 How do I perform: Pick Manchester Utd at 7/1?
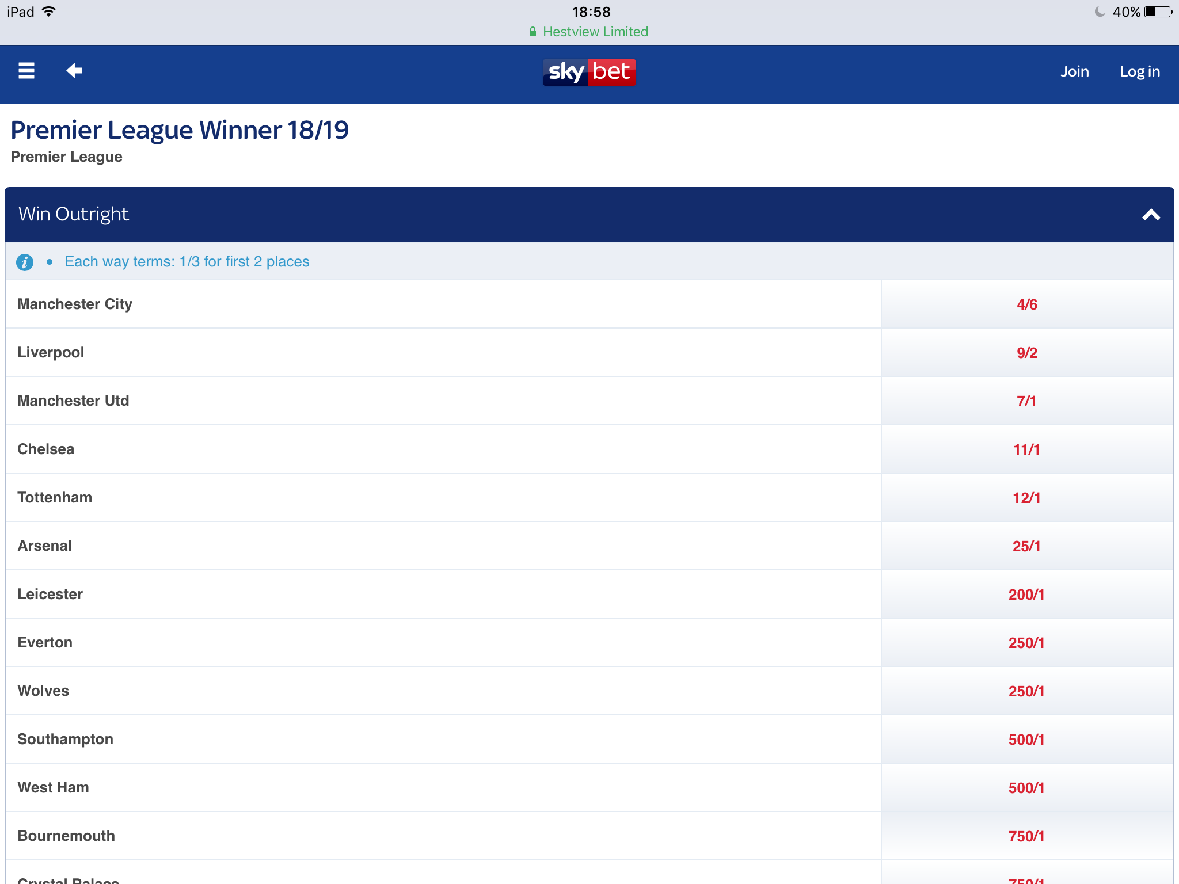1027,401
